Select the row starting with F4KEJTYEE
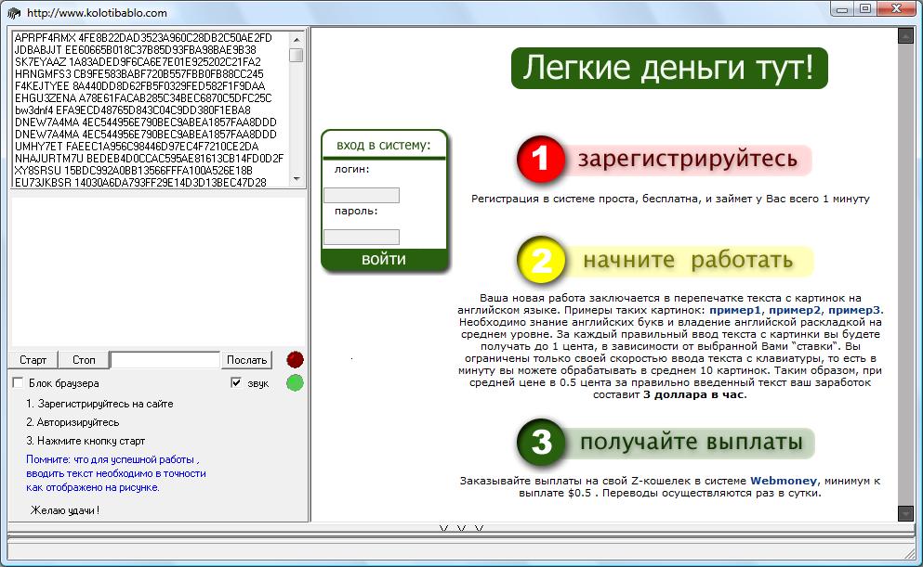Viewport: 923px width, 567px height. 140,85
